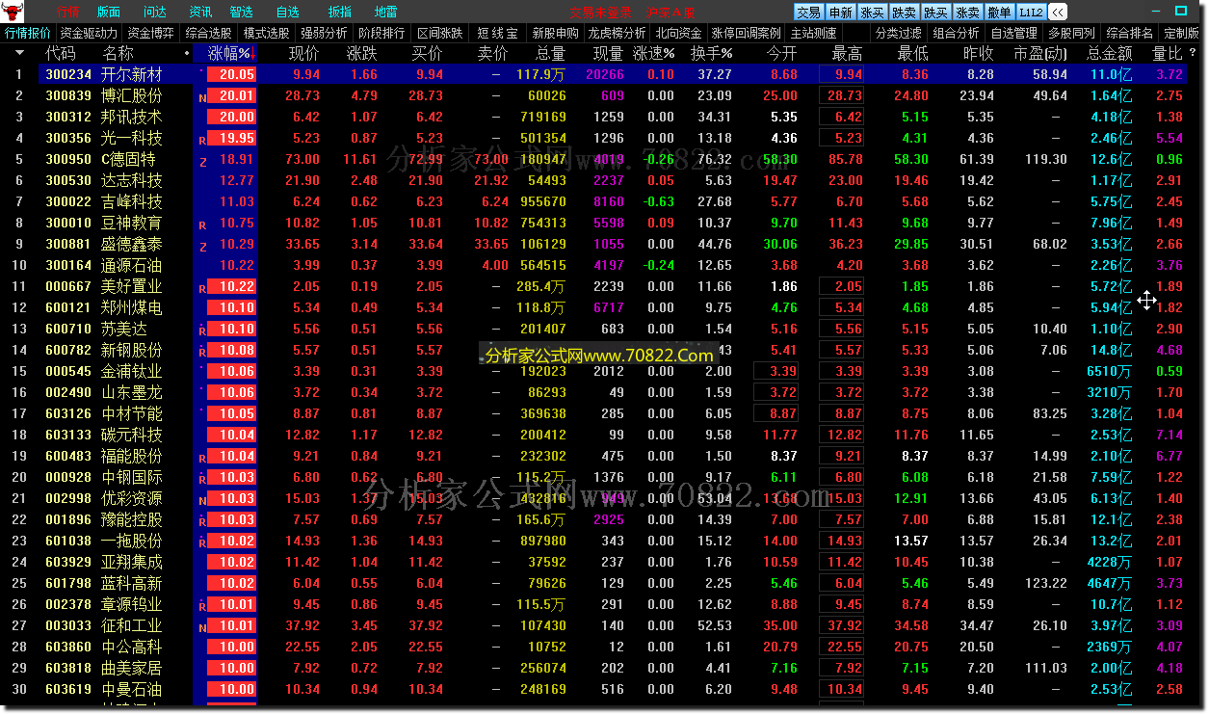Click the 交易 trade button
1209x714 pixels.
(x=809, y=13)
